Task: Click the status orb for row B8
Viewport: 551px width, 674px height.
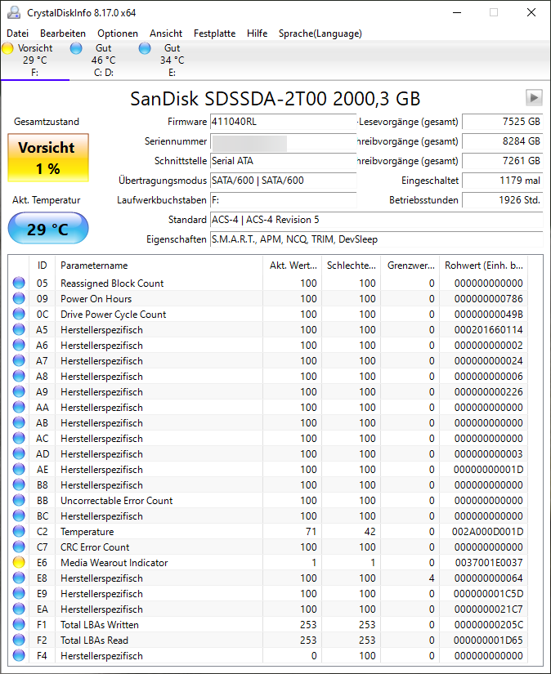Action: click(19, 484)
